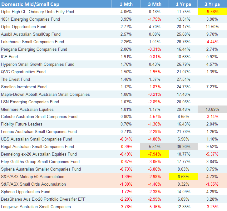Viewport: 227px width, 211px height.
Task: Click the grey highlighted 13.89% cell
Action: point(212,109)
